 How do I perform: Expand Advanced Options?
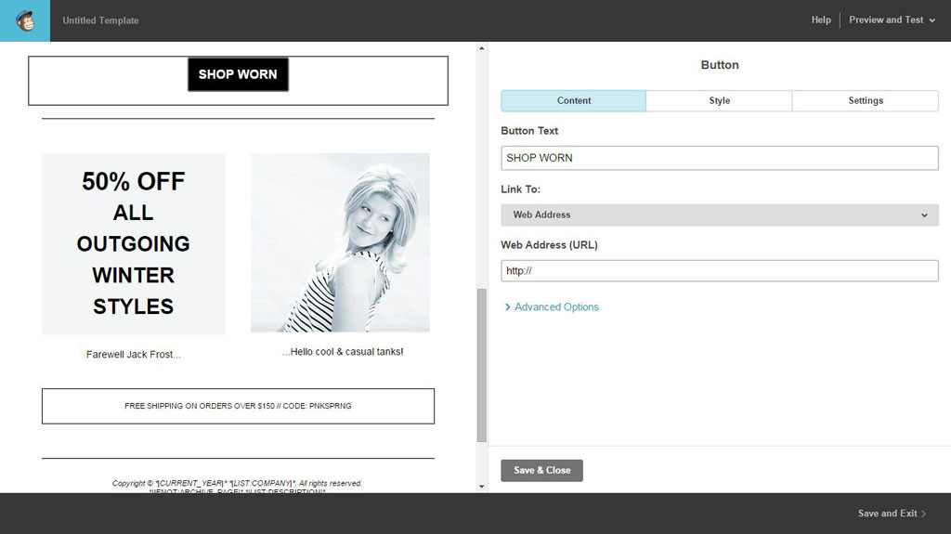pos(552,307)
